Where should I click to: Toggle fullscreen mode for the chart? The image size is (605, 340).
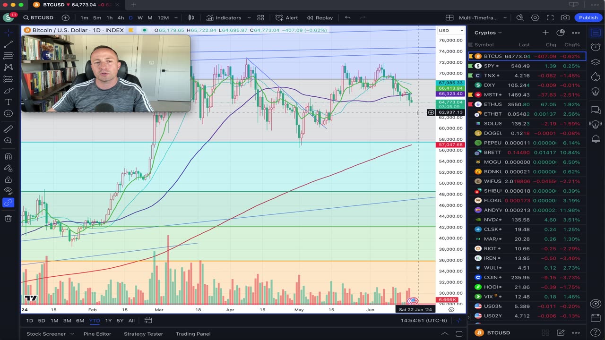[550, 17]
